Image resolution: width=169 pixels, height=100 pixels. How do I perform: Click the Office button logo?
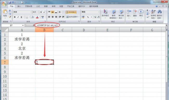tap(4, 4)
